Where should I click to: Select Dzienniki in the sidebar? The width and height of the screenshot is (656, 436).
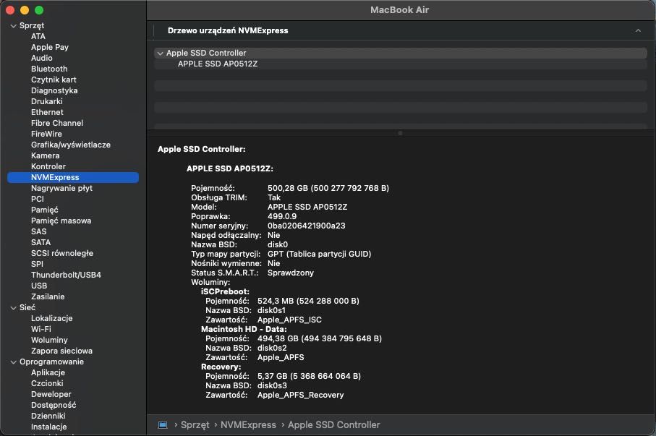tap(48, 416)
